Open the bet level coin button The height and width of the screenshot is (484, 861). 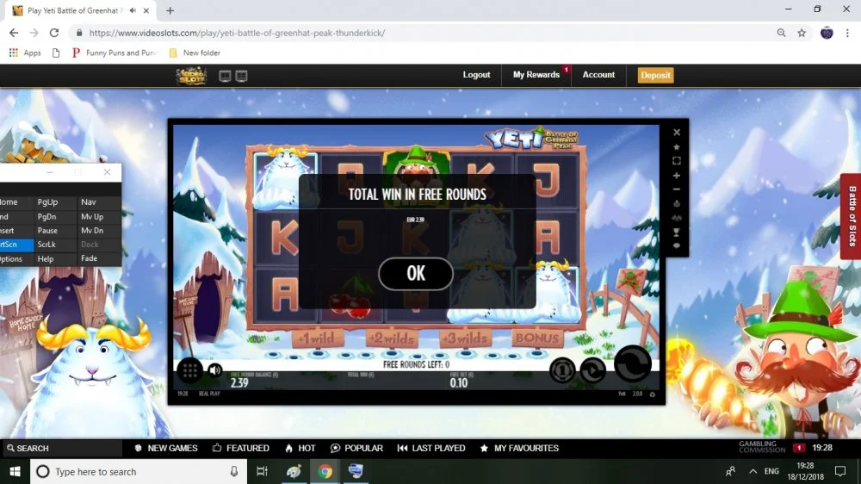(561, 371)
